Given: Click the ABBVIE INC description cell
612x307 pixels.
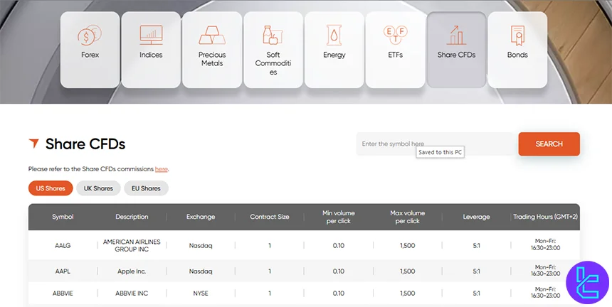Looking at the screenshot, I should click(132, 293).
